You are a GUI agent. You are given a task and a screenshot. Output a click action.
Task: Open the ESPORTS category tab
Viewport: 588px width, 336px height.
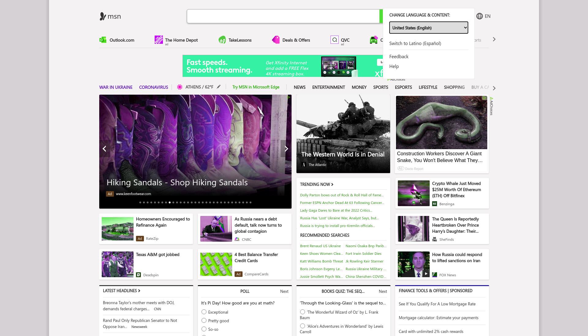click(x=403, y=87)
